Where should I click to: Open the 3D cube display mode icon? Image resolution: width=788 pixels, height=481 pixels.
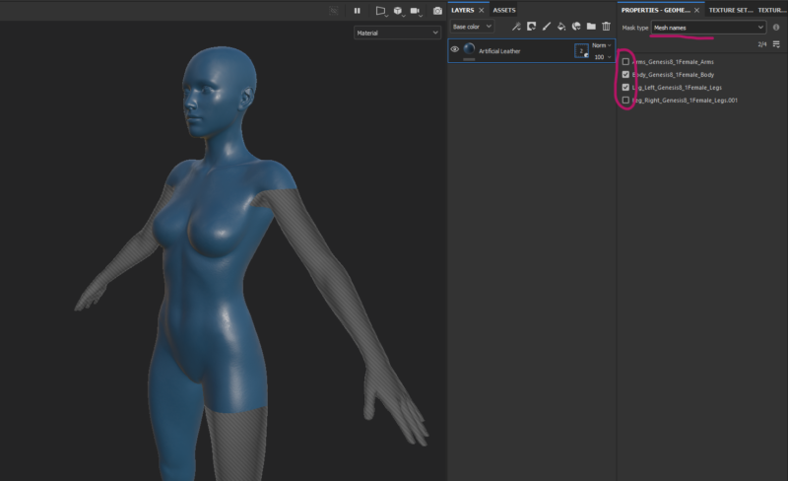coord(398,11)
